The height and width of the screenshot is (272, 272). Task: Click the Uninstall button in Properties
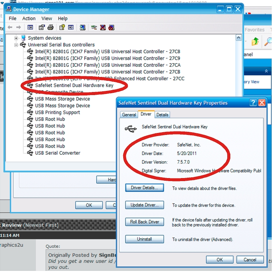(x=145, y=239)
